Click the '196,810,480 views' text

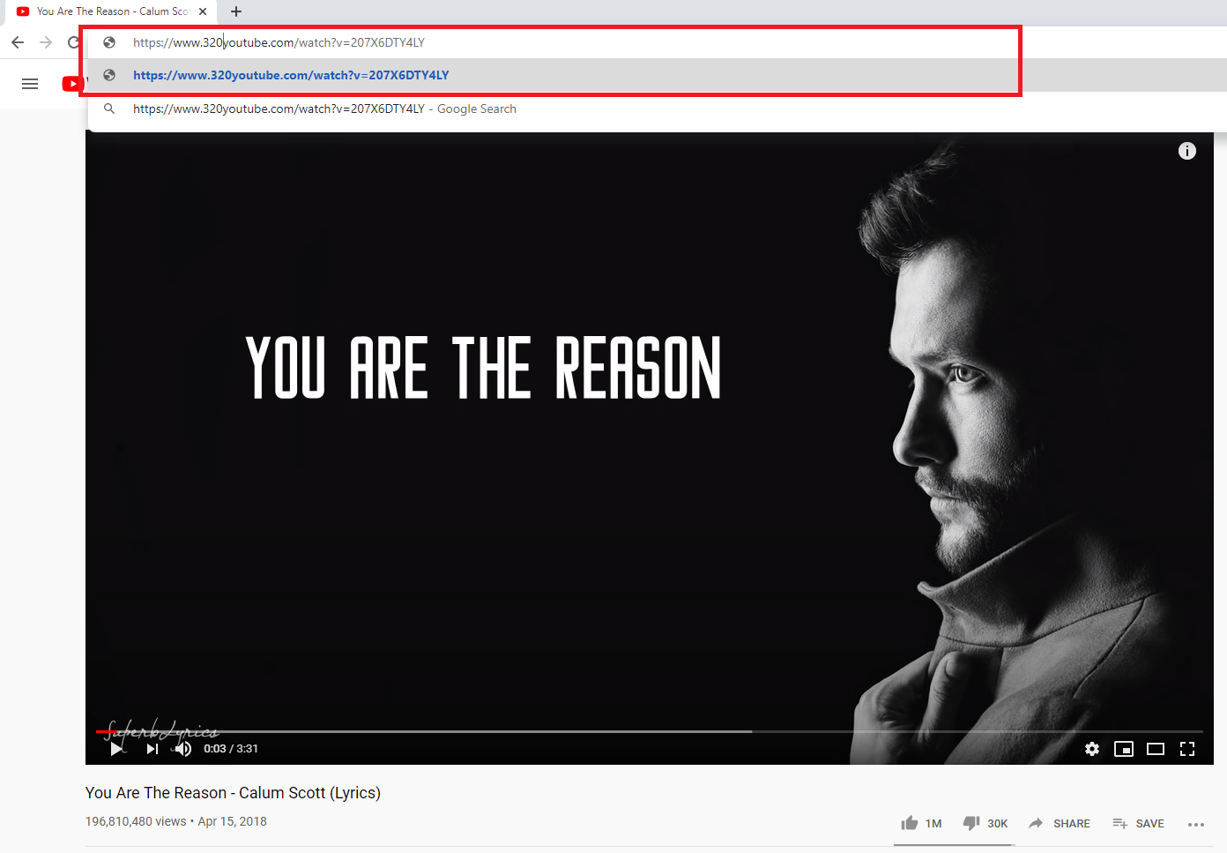136,821
